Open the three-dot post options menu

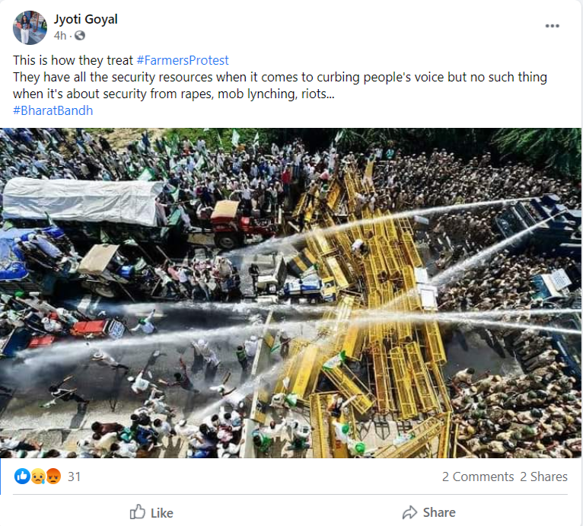point(552,26)
